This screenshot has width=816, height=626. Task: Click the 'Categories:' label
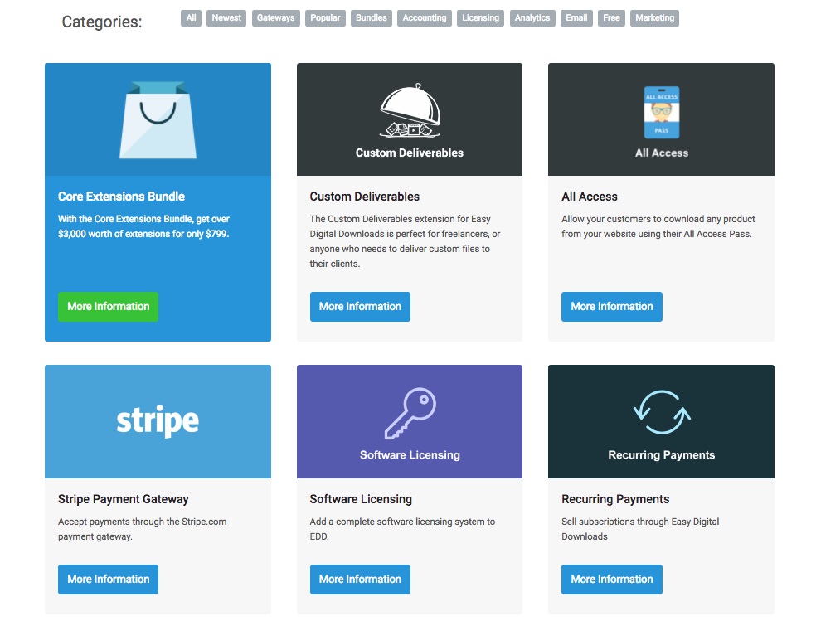point(102,22)
